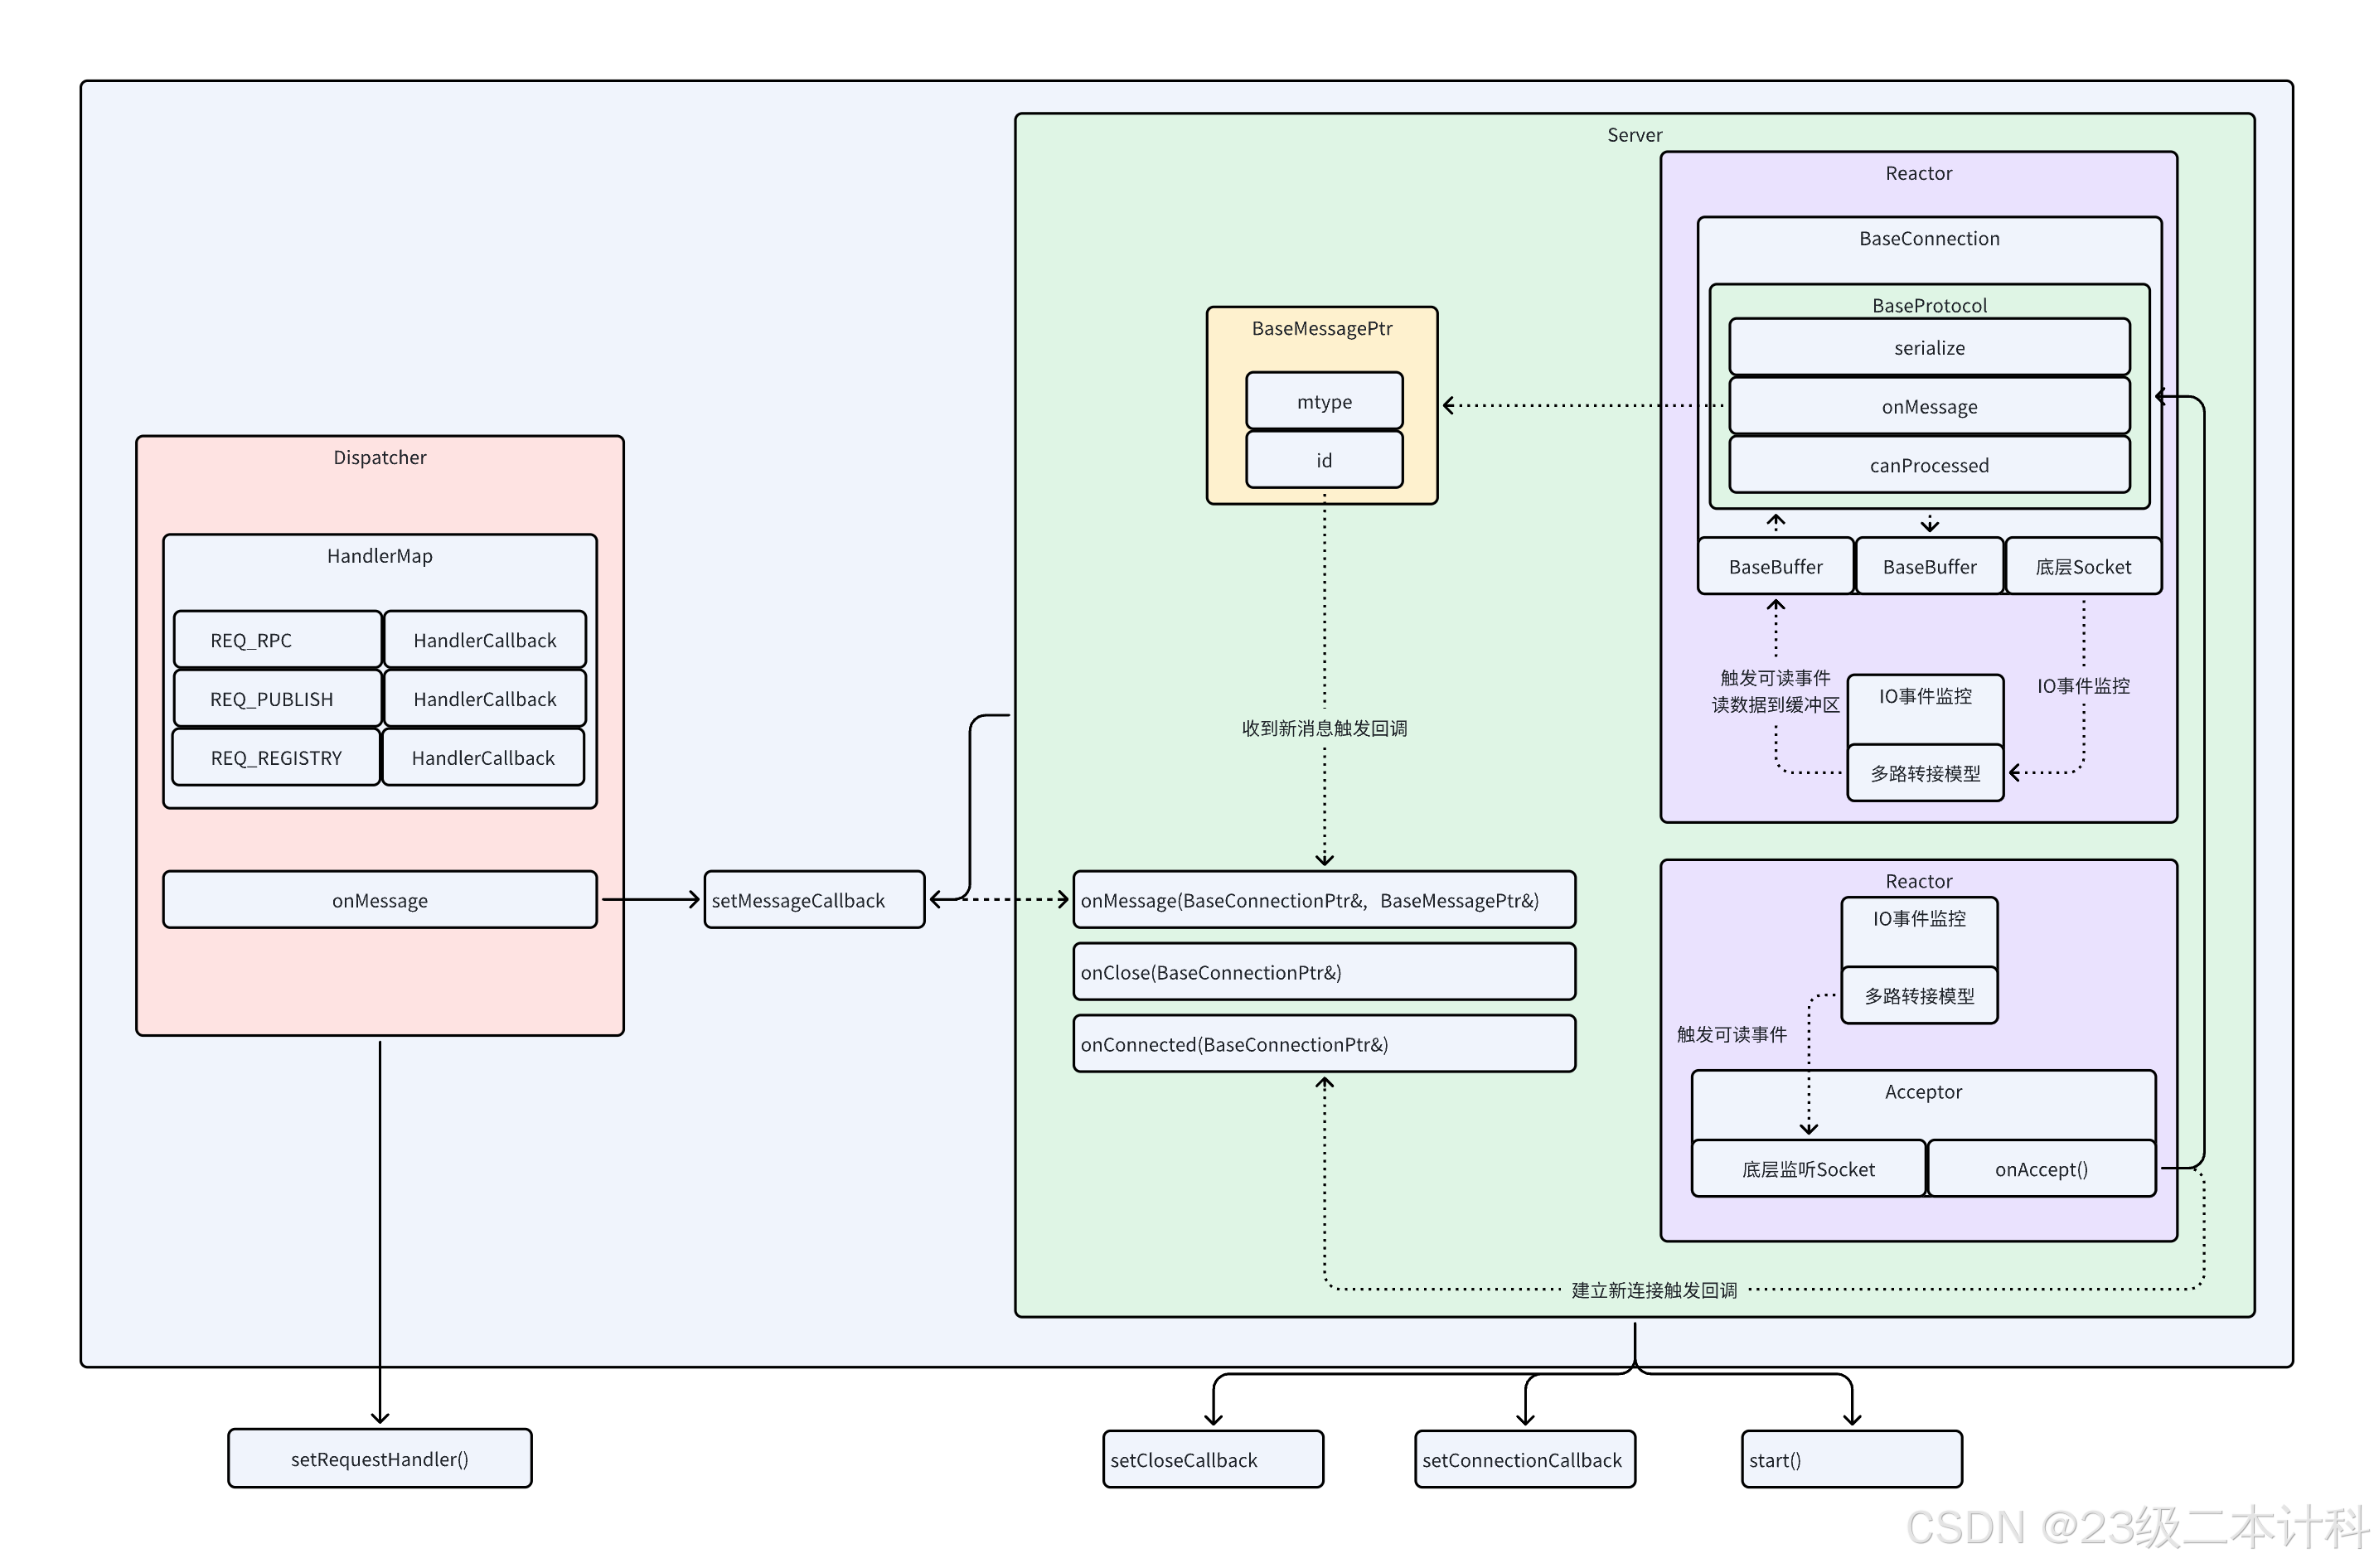The width and height of the screenshot is (2374, 1568).
Task: Click the serialize box in BaseProtocol
Action: [x=1928, y=348]
